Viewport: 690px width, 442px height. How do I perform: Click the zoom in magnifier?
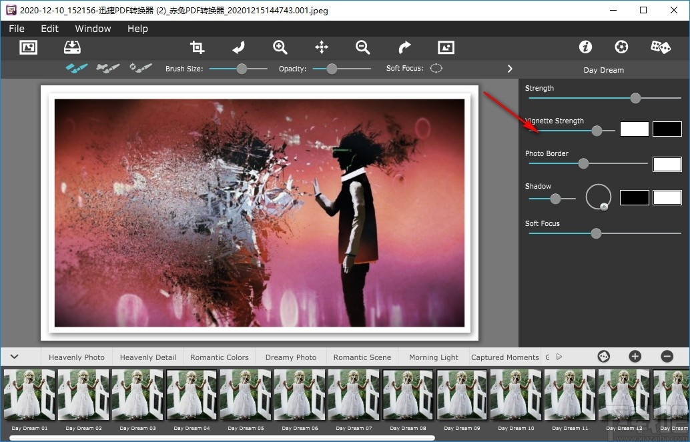tap(280, 47)
